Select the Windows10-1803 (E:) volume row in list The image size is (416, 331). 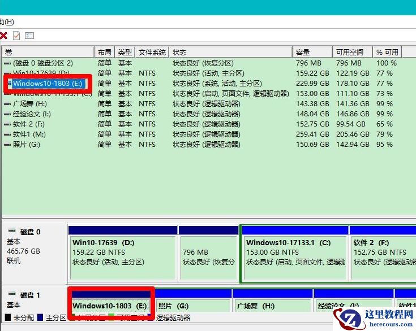[x=48, y=84]
